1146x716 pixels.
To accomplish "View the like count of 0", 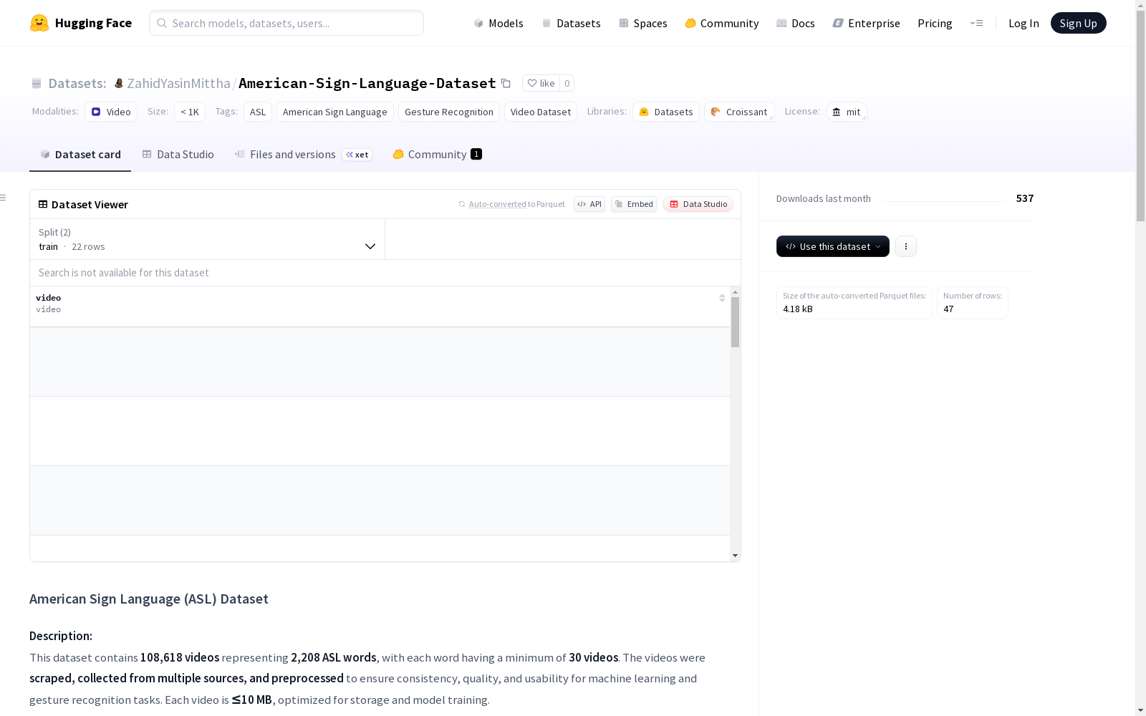I will coord(567,83).
